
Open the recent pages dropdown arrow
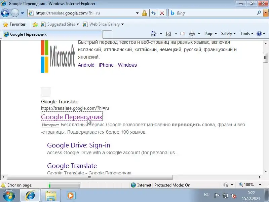(22, 13)
